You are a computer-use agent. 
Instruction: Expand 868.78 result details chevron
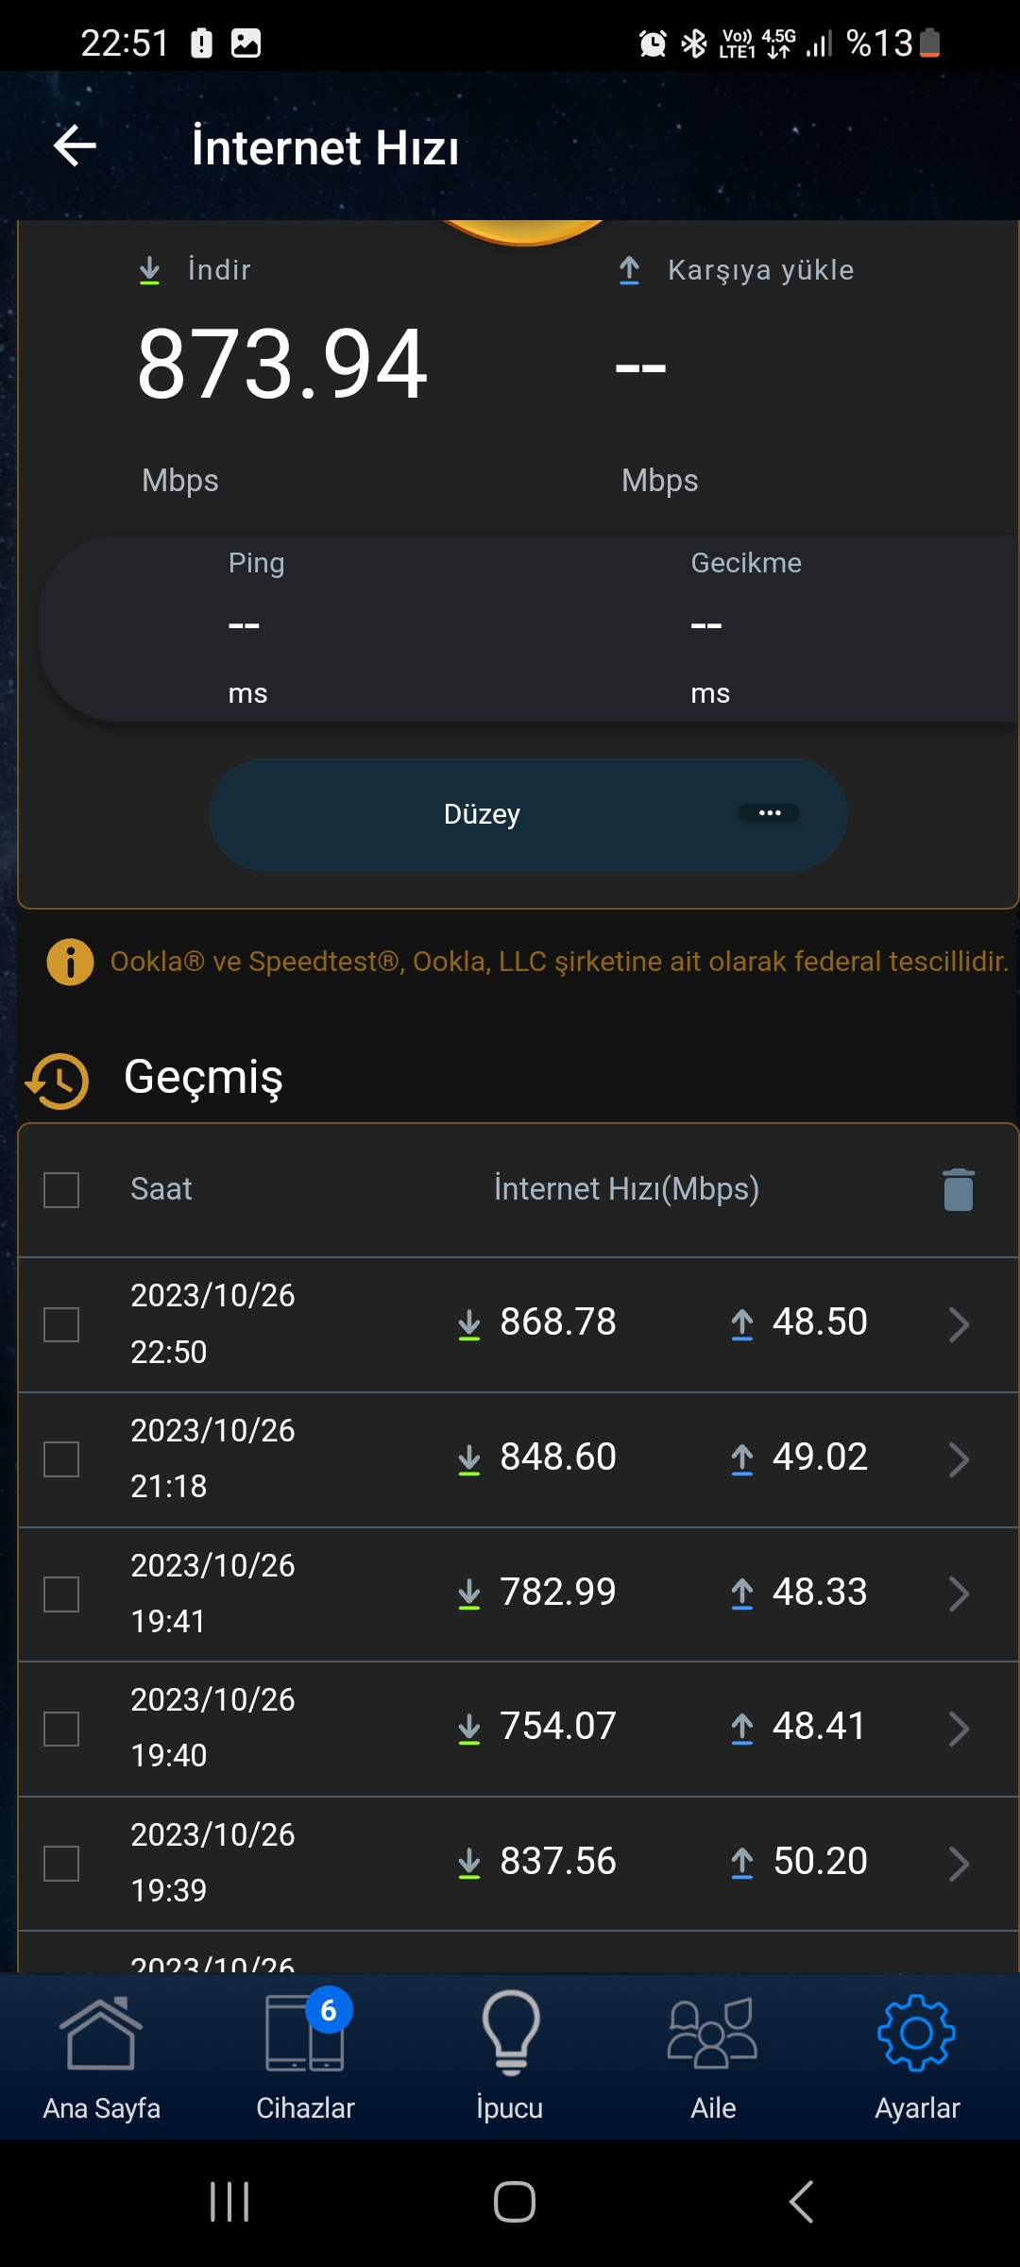click(959, 1324)
